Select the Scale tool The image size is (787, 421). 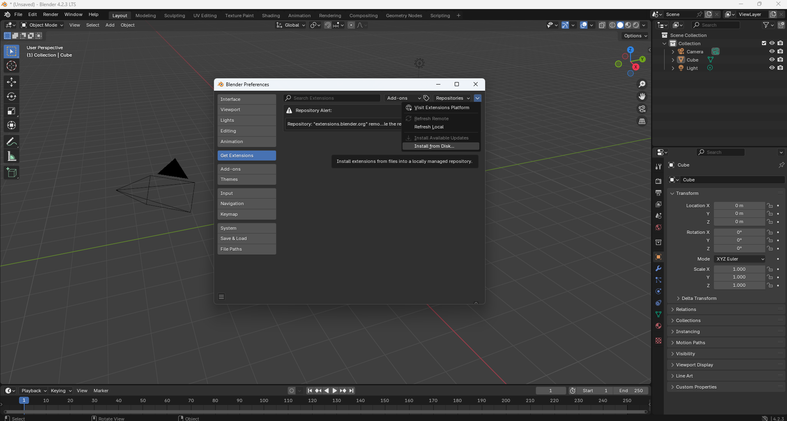pyautogui.click(x=12, y=111)
